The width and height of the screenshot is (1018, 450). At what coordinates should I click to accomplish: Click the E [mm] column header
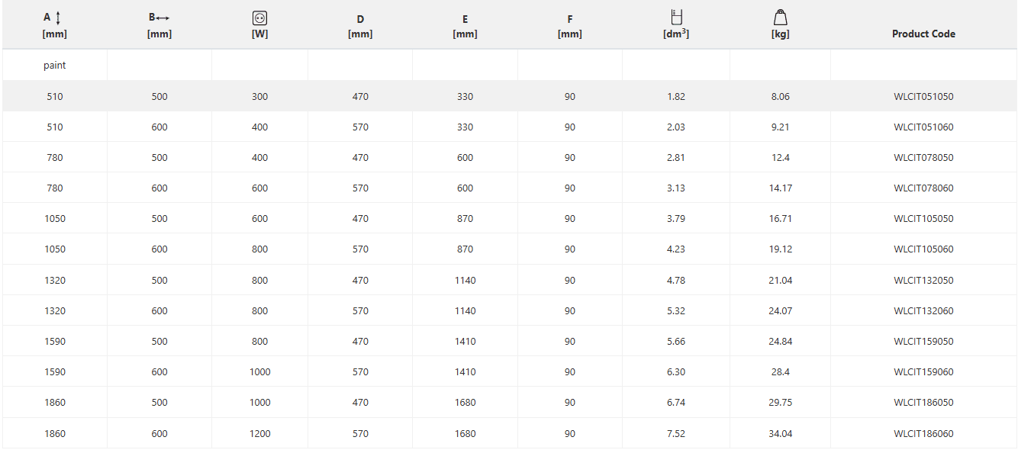click(465, 27)
